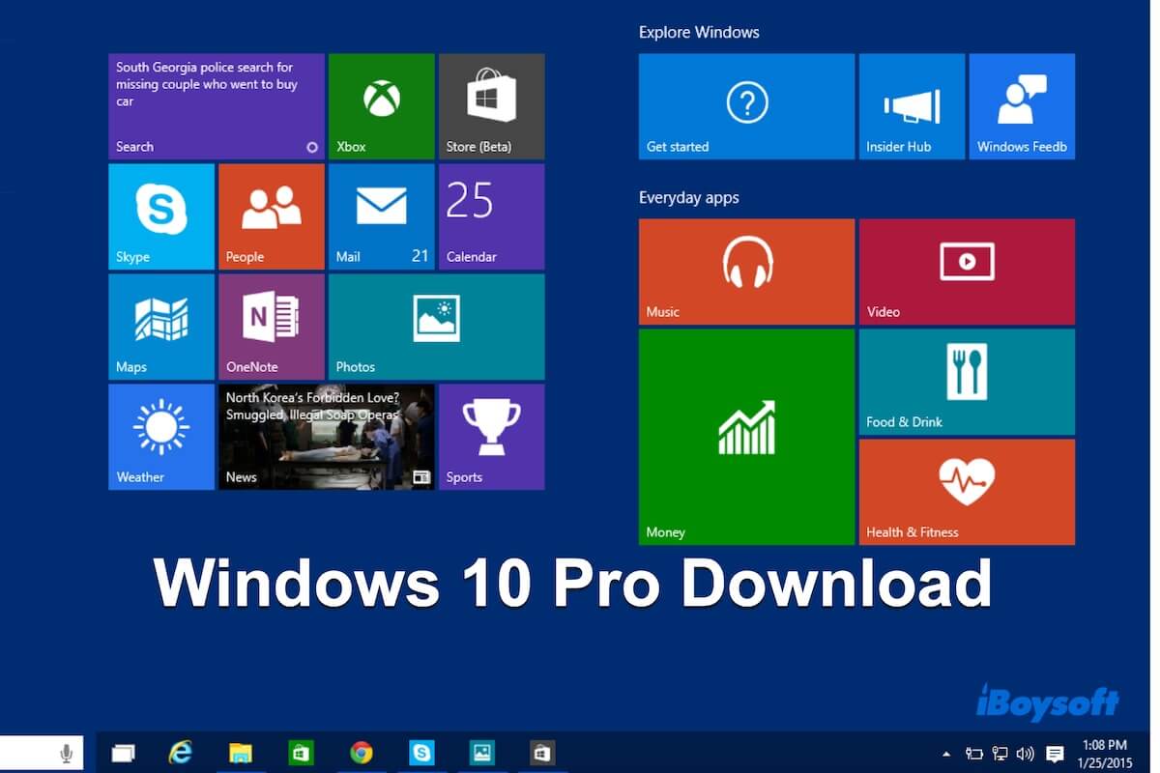Click the microphone in taskbar search box
This screenshot has height=773, width=1160.
click(67, 753)
